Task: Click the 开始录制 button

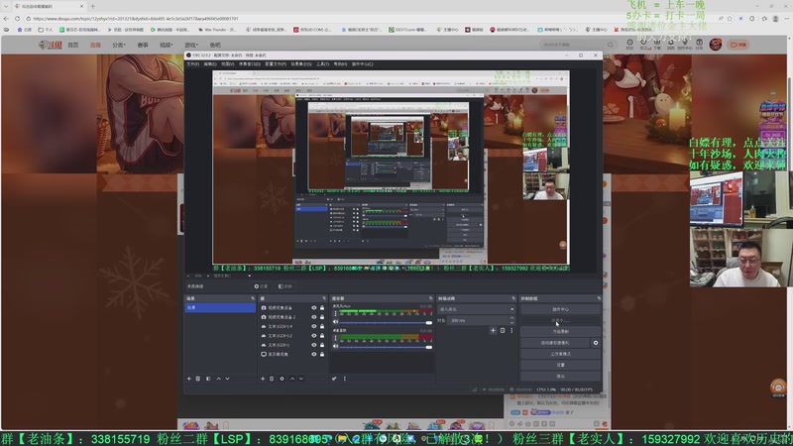Action: point(560,332)
